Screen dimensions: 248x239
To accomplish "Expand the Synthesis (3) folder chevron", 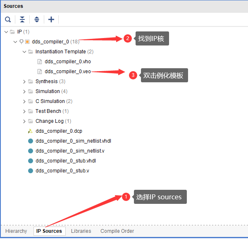I will (24, 81).
